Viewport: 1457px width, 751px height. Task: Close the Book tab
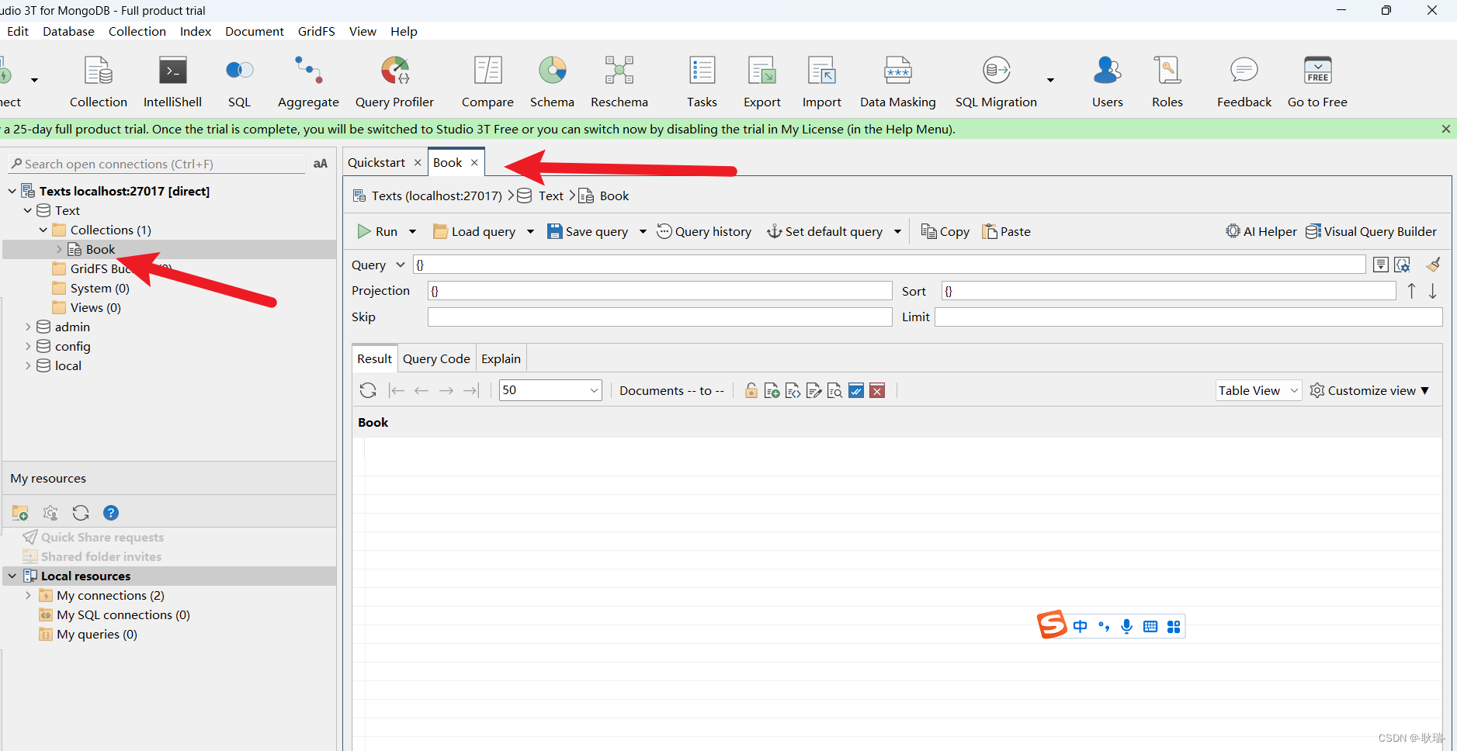(x=474, y=162)
